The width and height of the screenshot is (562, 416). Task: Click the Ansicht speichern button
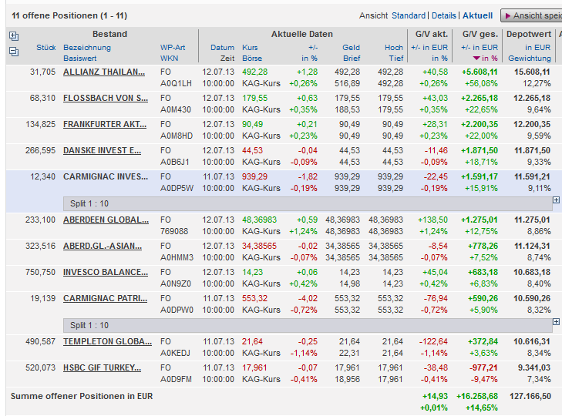tap(532, 15)
